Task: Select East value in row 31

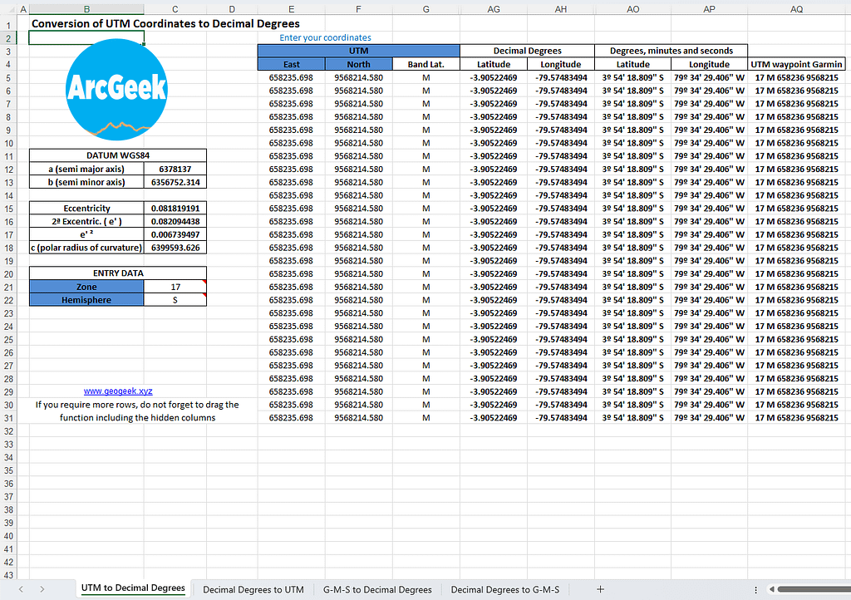Action: coord(292,418)
